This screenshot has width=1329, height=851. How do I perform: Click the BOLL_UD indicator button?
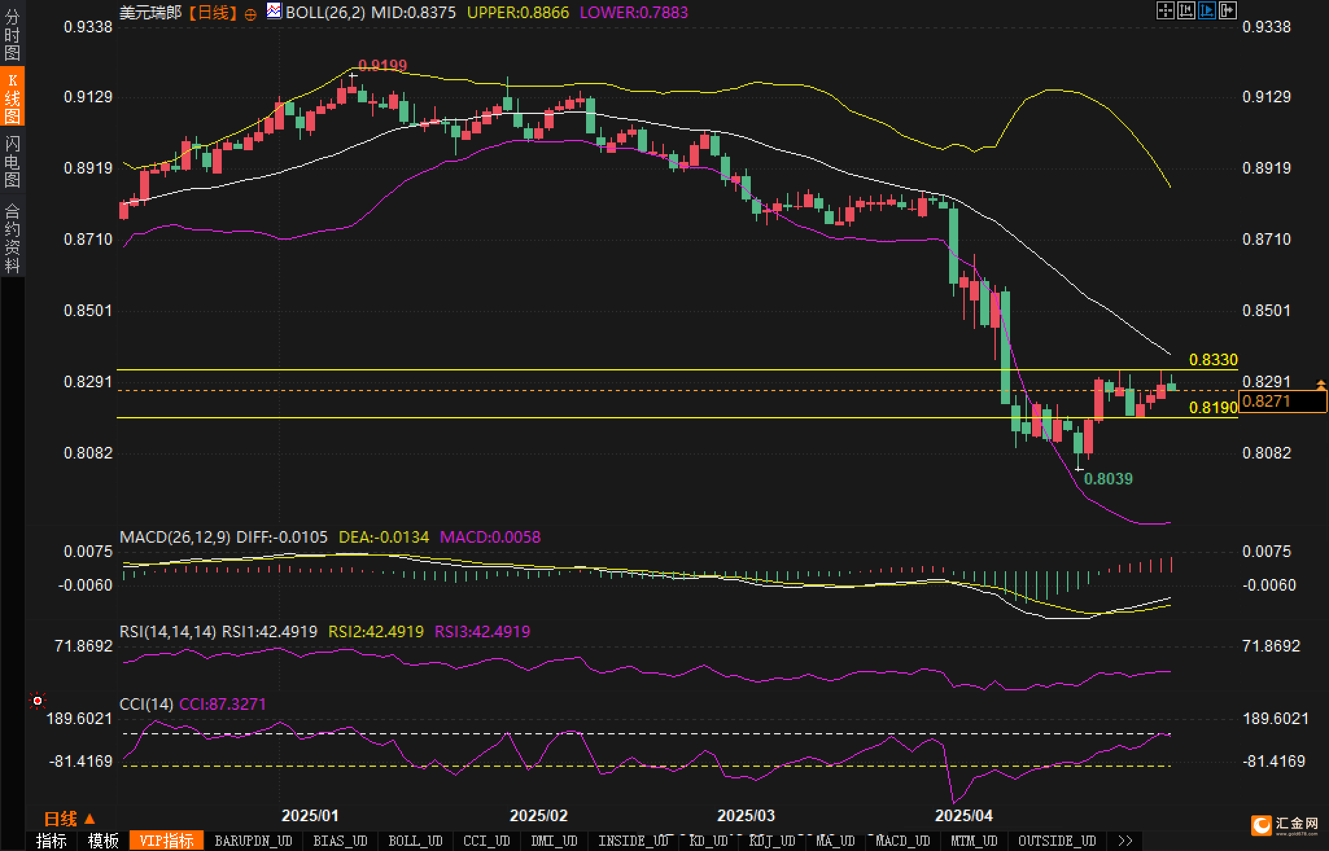pyautogui.click(x=416, y=841)
